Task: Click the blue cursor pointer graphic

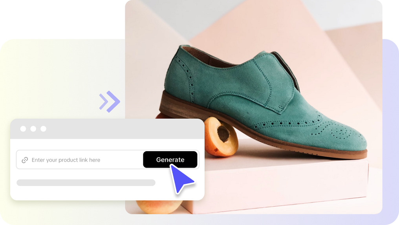Action: [181, 179]
